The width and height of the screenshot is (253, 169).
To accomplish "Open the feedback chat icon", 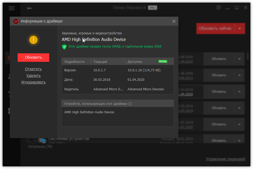I will pos(218,8).
